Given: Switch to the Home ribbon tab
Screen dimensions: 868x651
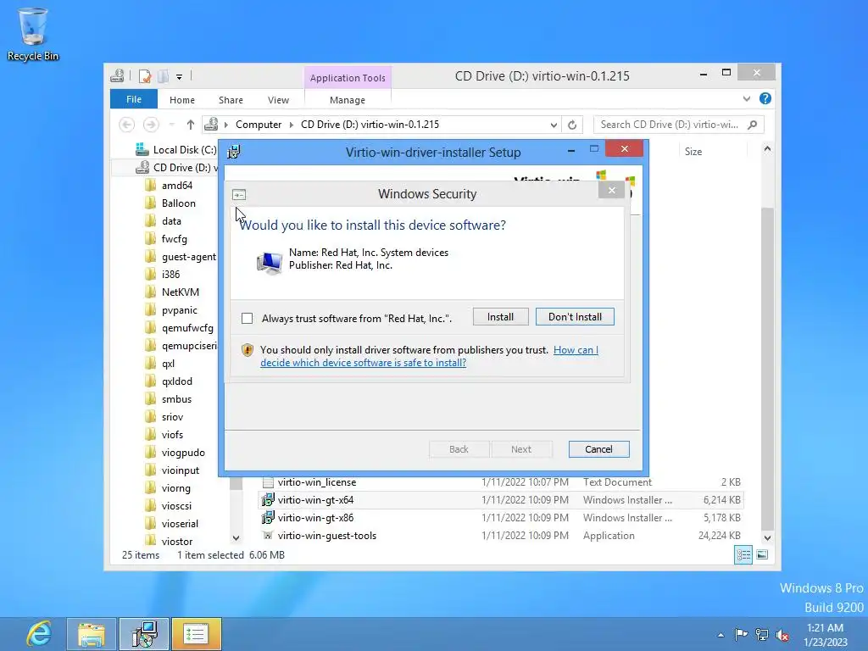Looking at the screenshot, I should click(x=182, y=100).
